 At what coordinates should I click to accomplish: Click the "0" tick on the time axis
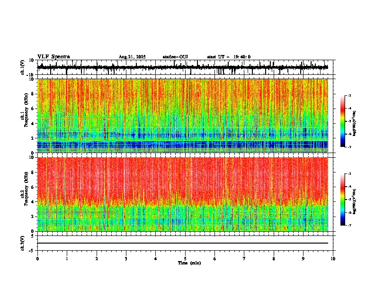pos(37,259)
